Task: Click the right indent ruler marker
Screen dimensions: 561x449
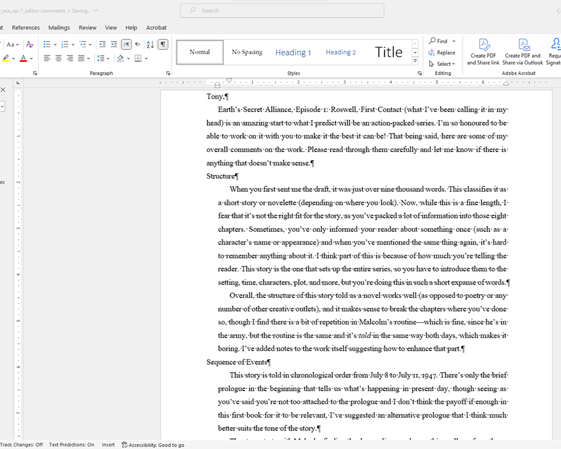Action: 506,84
